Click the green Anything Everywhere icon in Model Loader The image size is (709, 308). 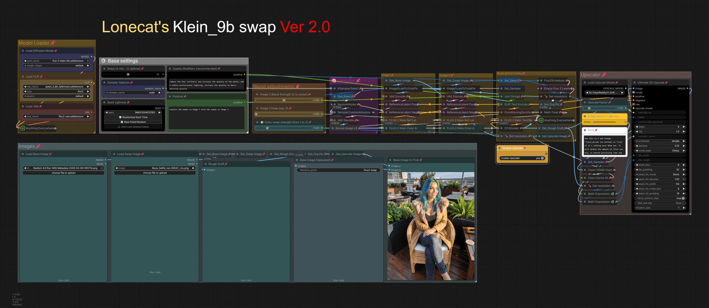point(23,129)
